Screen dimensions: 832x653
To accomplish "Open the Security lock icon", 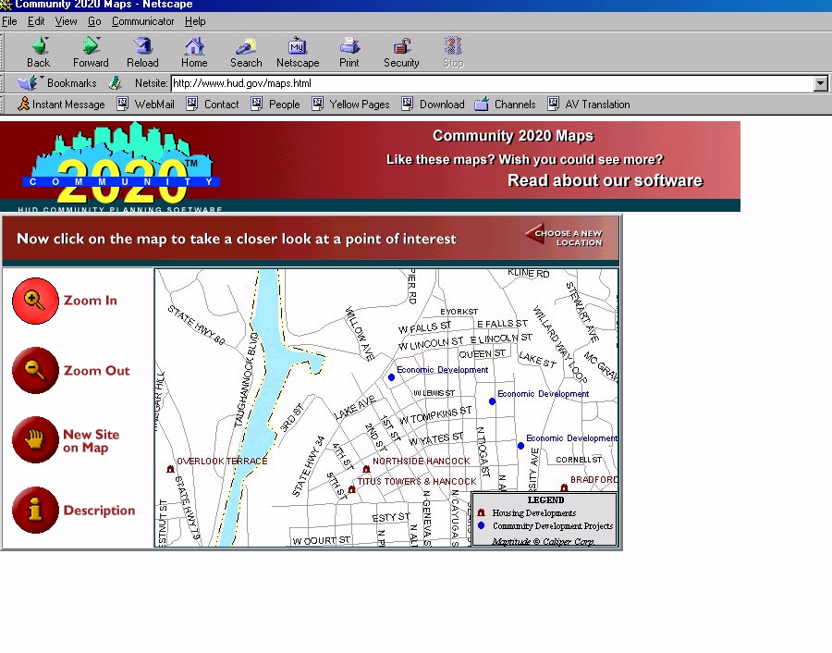I will click(401, 52).
